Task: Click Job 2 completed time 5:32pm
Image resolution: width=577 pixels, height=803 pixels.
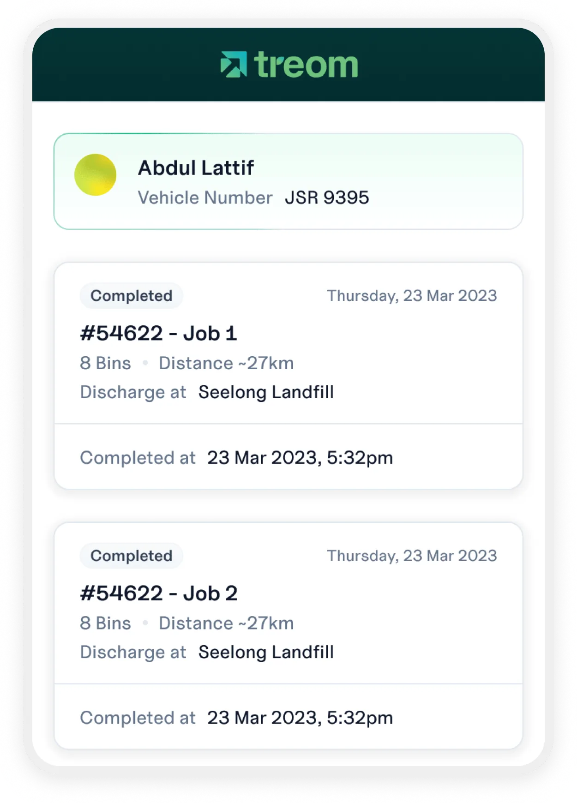Action: pos(300,718)
